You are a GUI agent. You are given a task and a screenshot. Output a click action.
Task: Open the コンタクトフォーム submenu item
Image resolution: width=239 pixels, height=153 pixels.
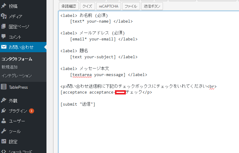(17, 59)
